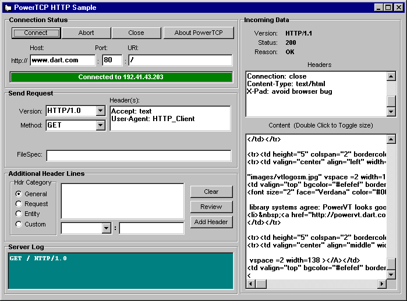Click the 'vspace =2 width=138' content line
407x301 pixels.
[305, 260]
